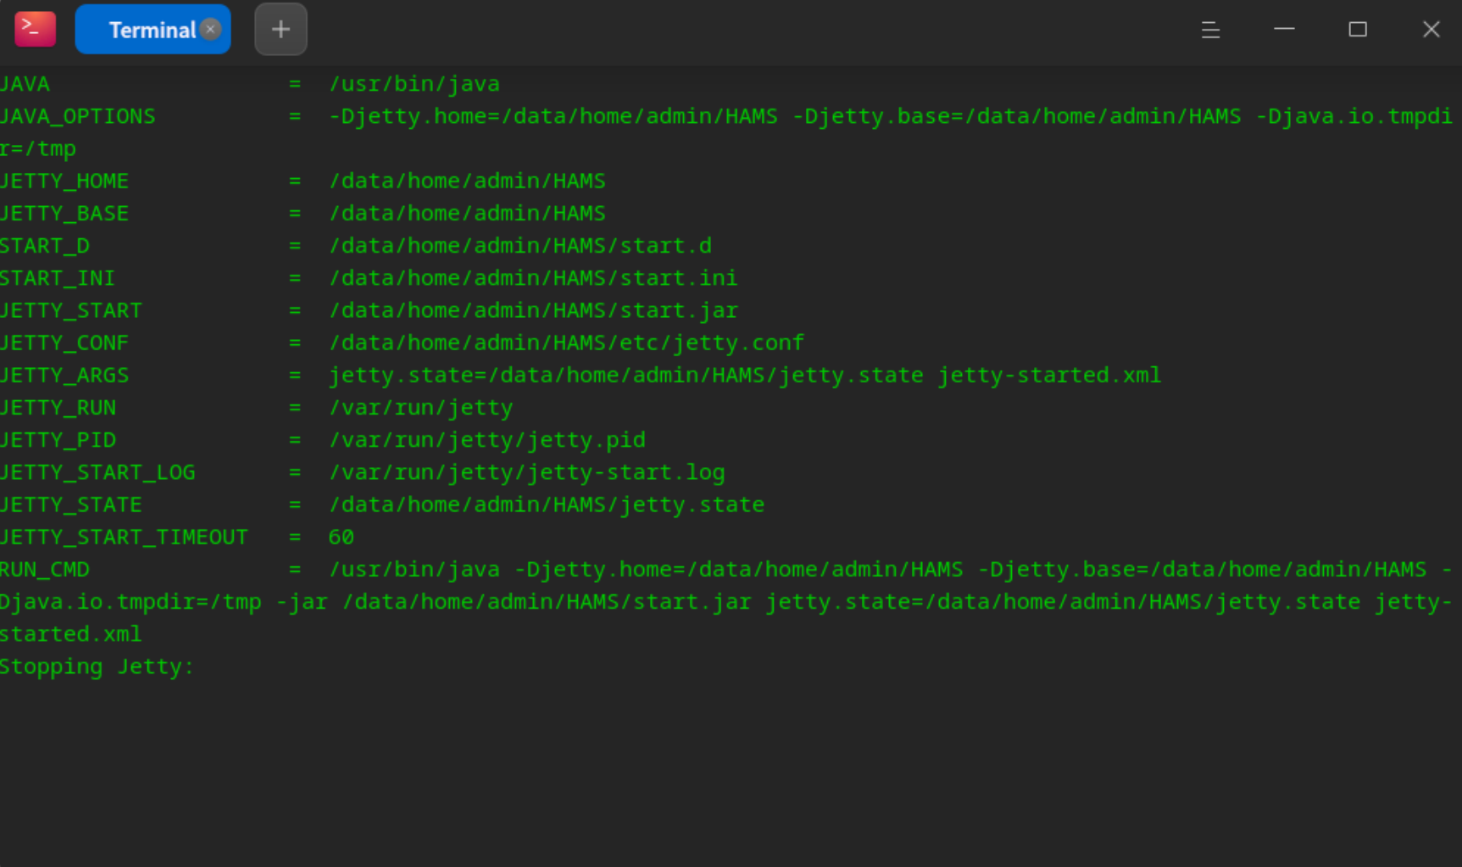Close the terminal window
Viewport: 1462px width, 867px height.
click(x=1431, y=30)
